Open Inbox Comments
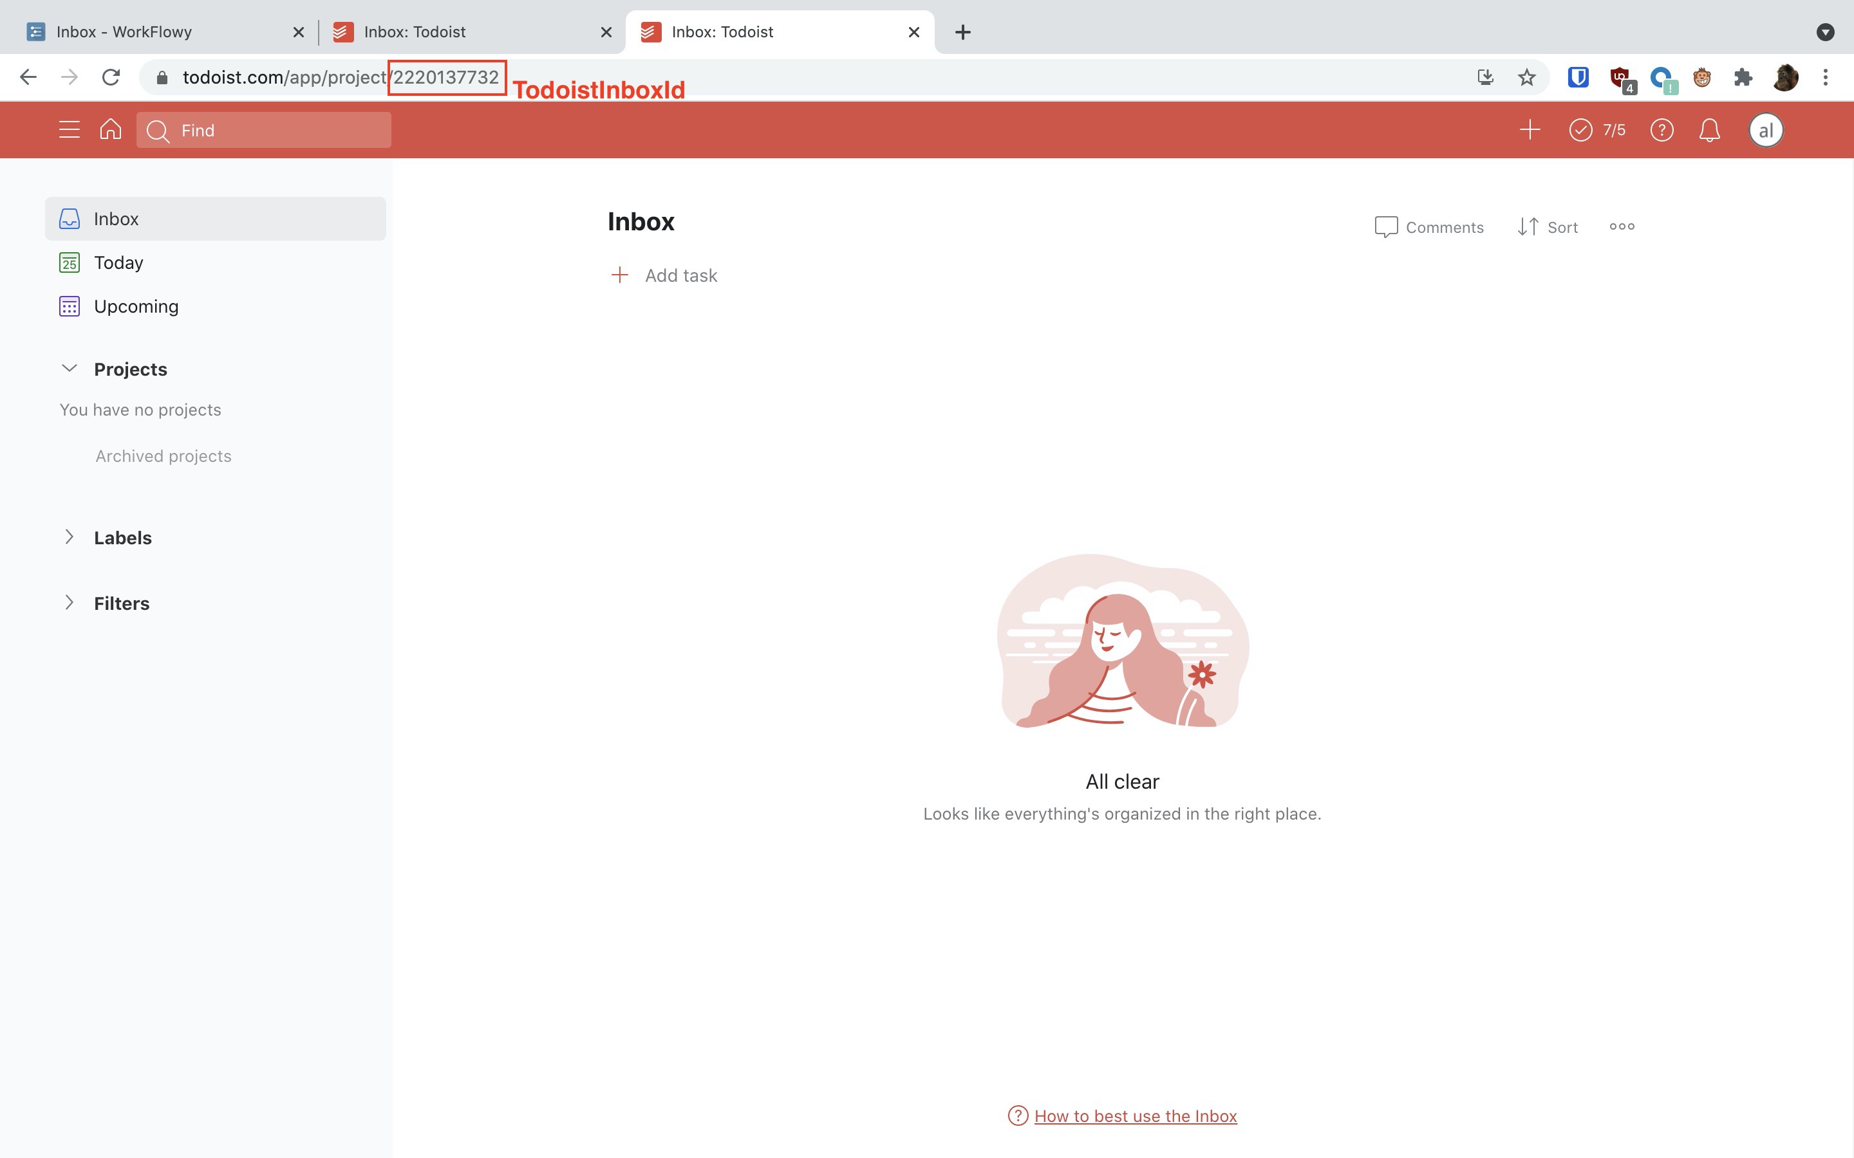The width and height of the screenshot is (1854, 1158). pos(1429,226)
